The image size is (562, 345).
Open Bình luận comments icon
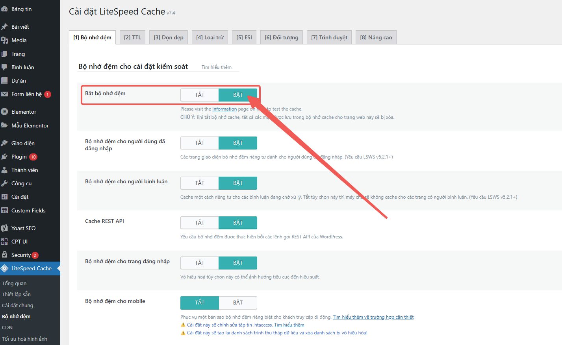(x=5, y=67)
